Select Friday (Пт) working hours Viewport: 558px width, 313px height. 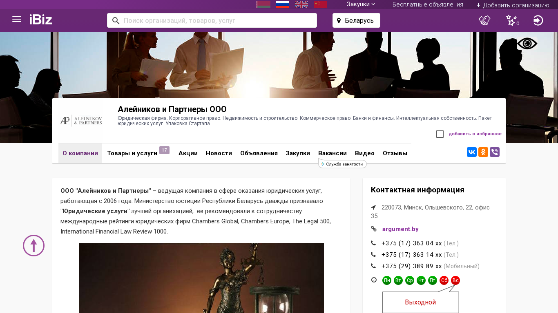[x=433, y=280]
